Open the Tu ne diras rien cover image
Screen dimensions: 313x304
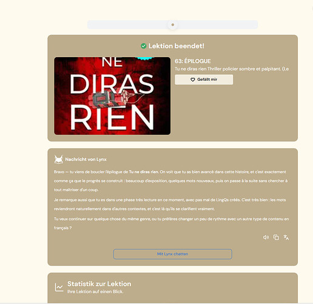pos(112,96)
